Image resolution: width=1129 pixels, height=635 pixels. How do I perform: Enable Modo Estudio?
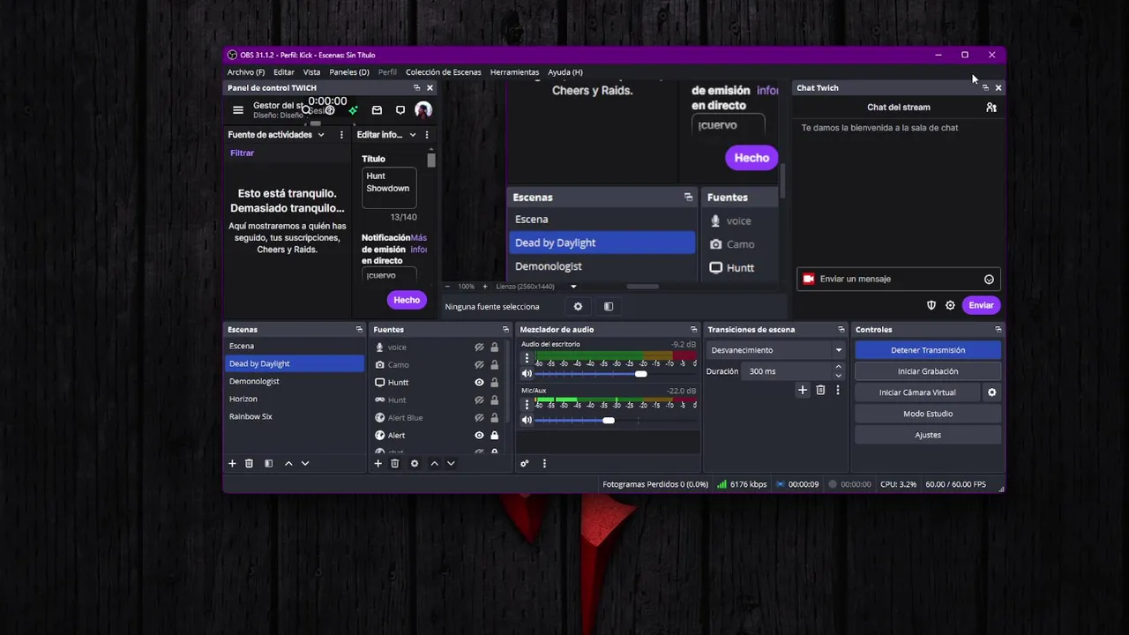pyautogui.click(x=928, y=414)
